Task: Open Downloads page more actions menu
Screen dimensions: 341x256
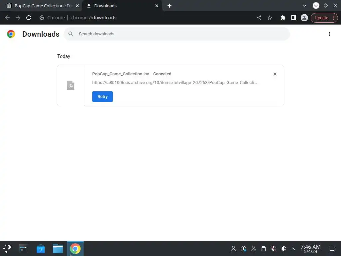Action: (x=329, y=34)
